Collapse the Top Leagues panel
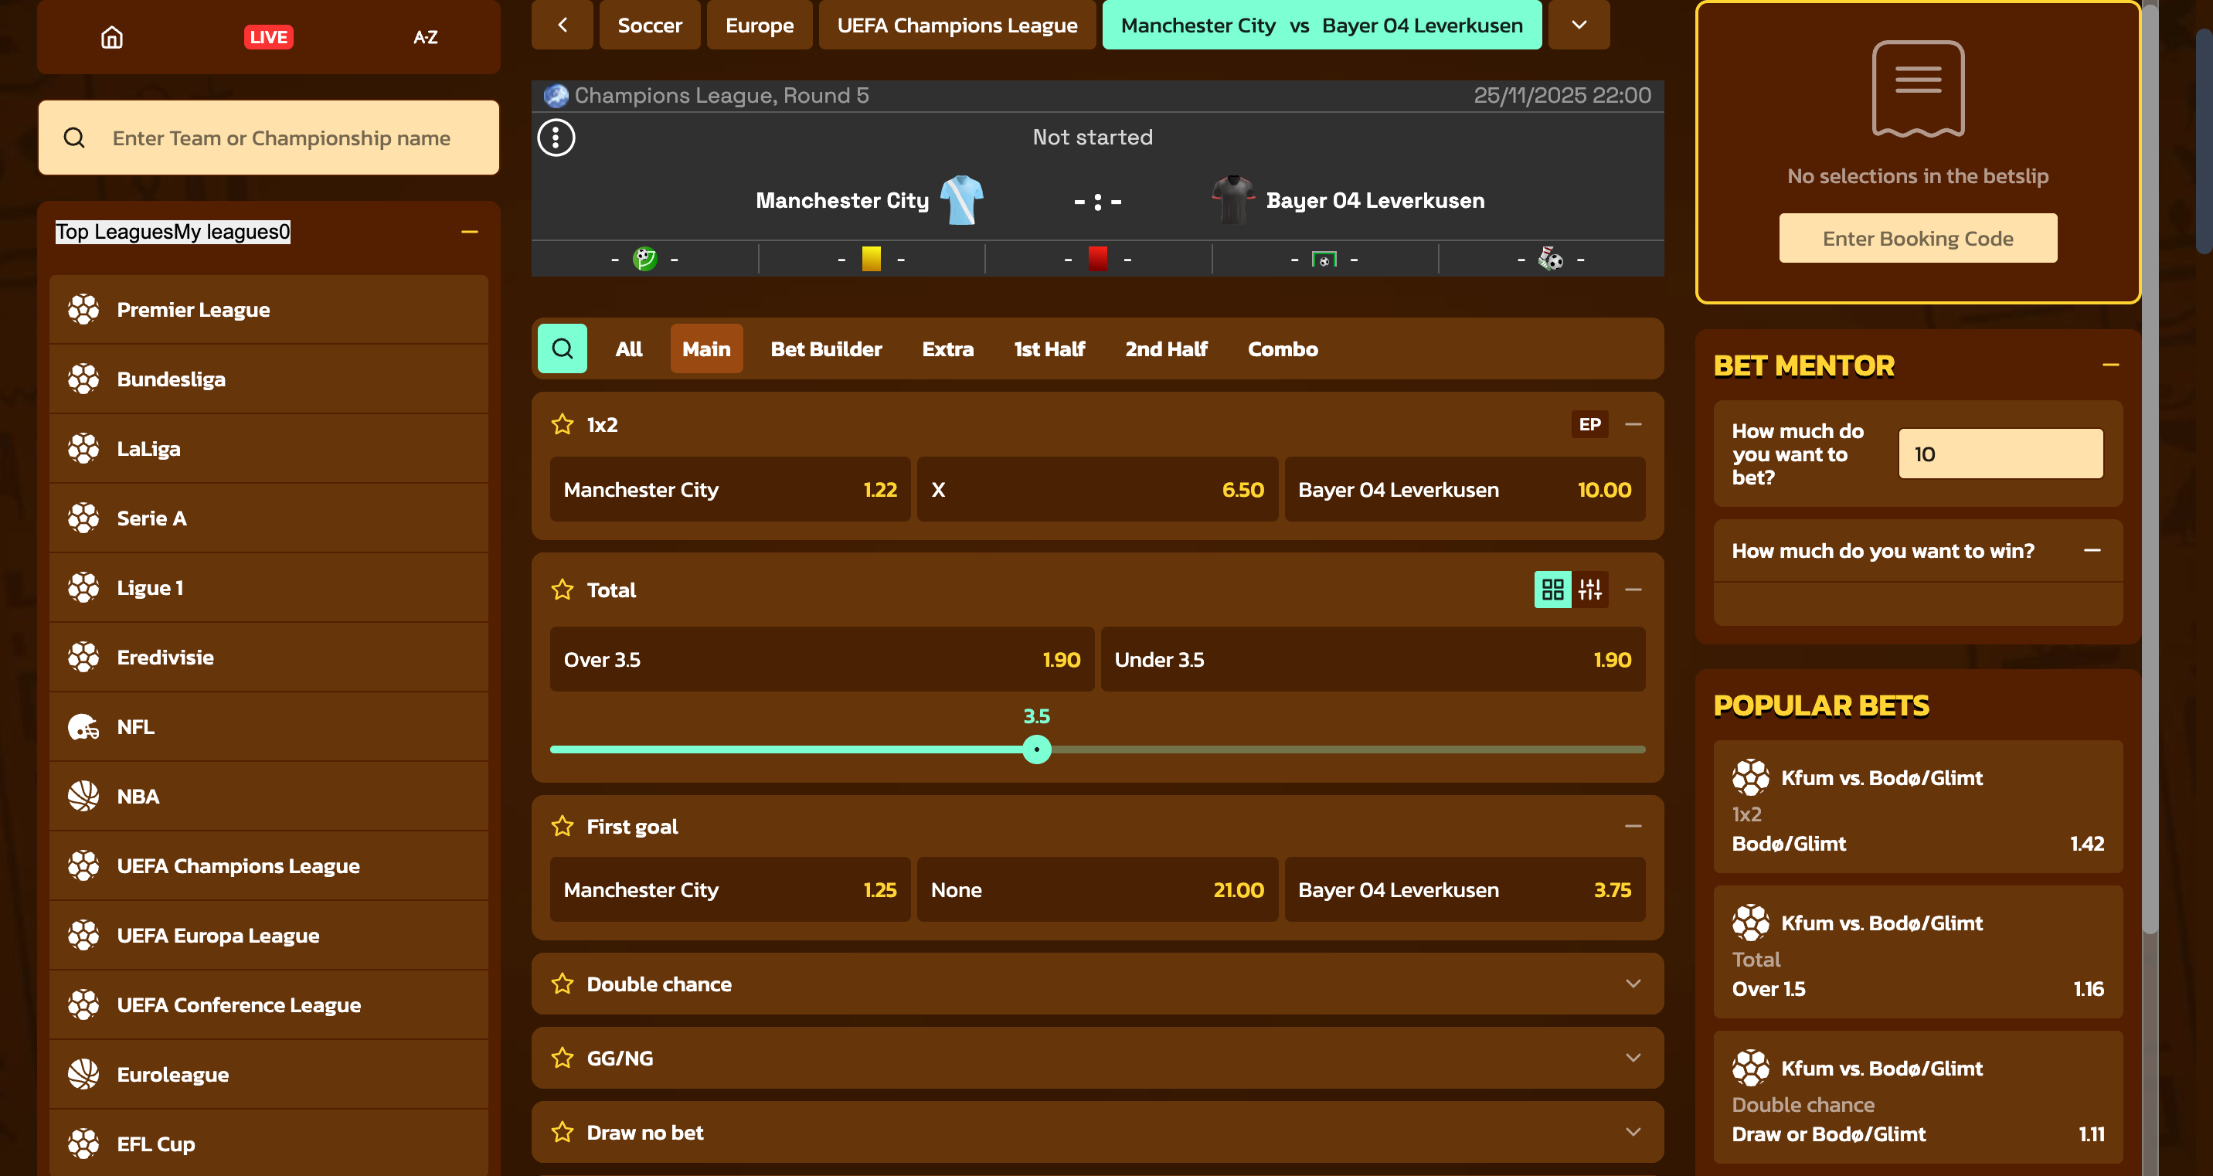Viewport: 2213px width, 1176px height. pos(470,232)
